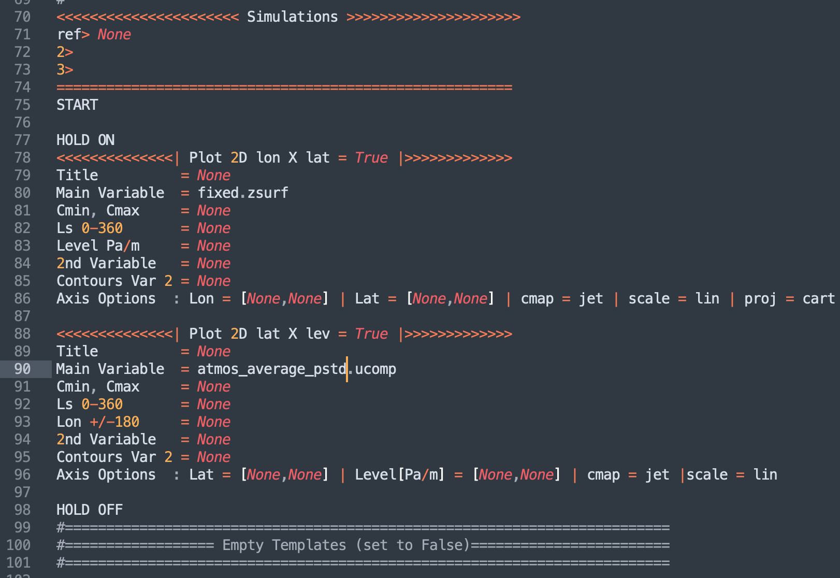Viewport: 840px width, 578px height.
Task: Click 'None' value of 'Level Pa/m'
Action: tap(214, 246)
